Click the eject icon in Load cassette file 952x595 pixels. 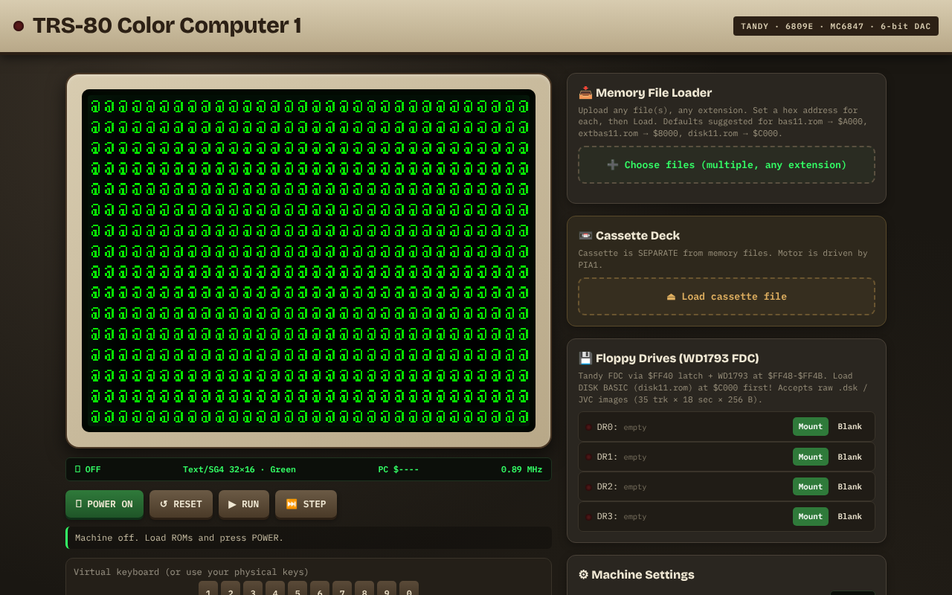(x=671, y=297)
